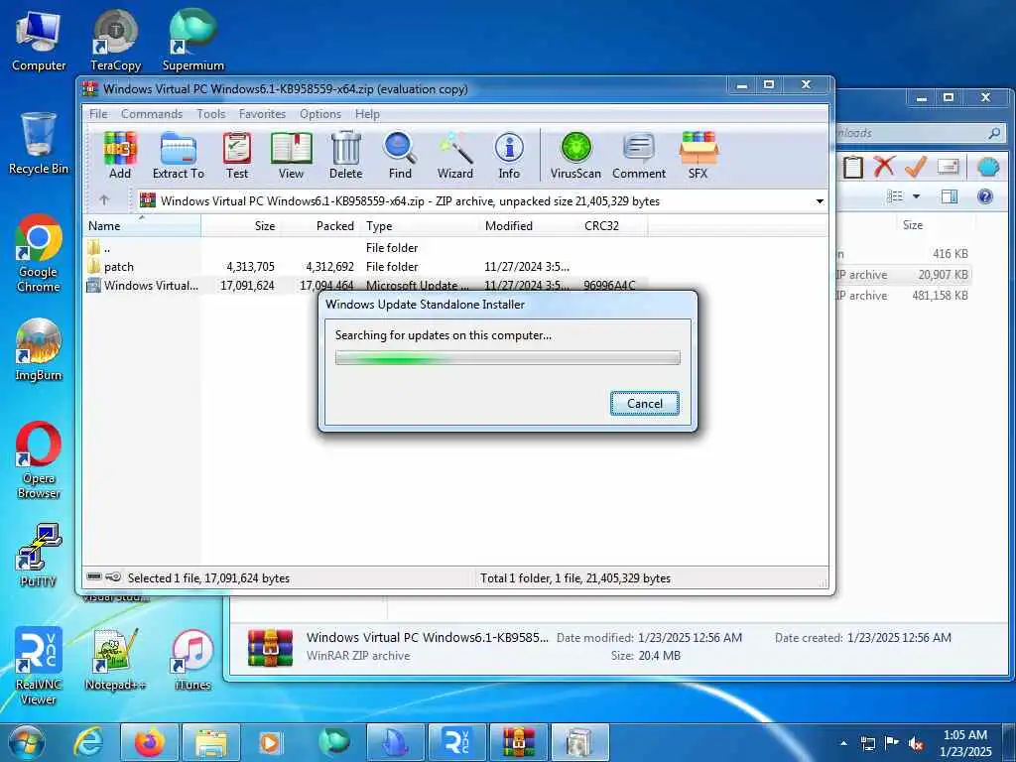Click the Add toolbar icon in WinRAR
This screenshot has width=1016, height=762.
tap(120, 156)
